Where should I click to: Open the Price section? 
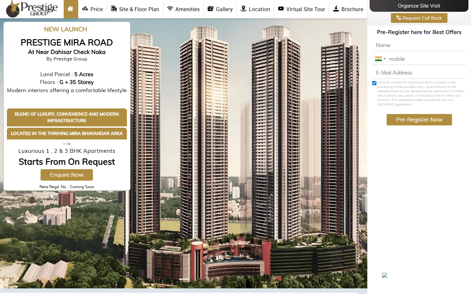point(93,9)
